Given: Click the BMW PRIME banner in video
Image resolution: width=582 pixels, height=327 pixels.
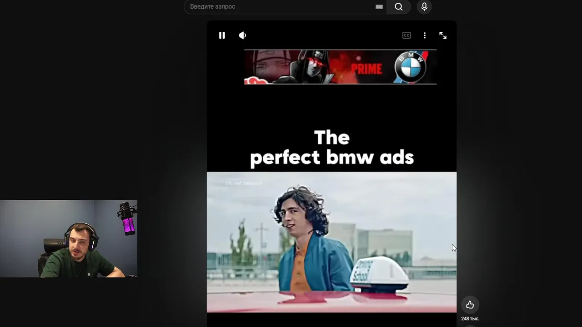Looking at the screenshot, I should (340, 67).
